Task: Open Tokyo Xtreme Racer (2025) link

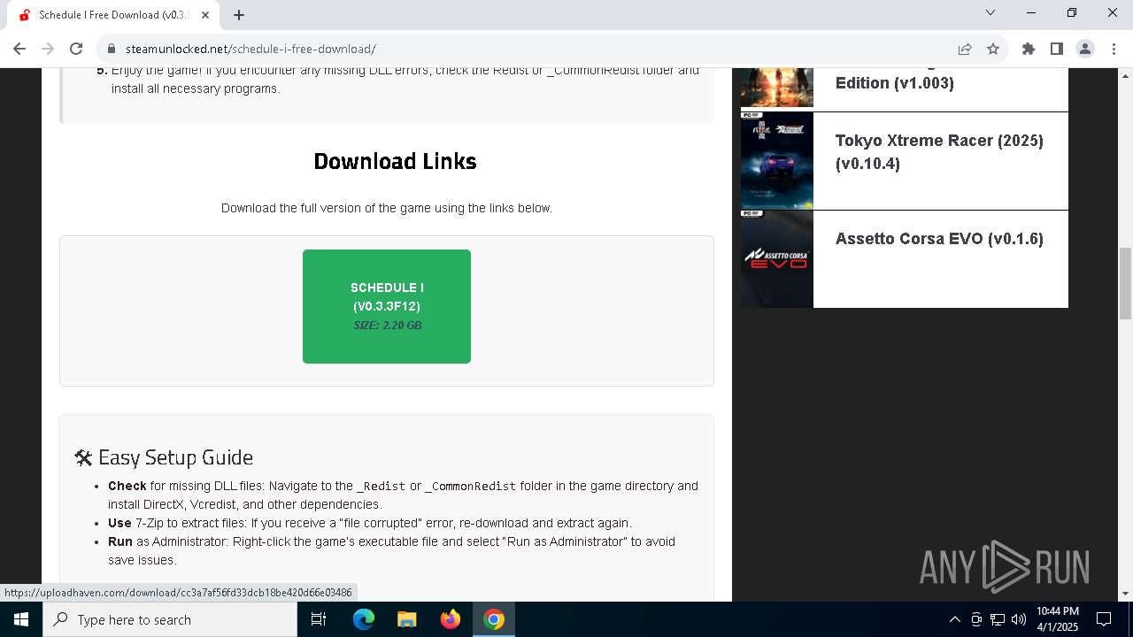Action: pos(939,152)
